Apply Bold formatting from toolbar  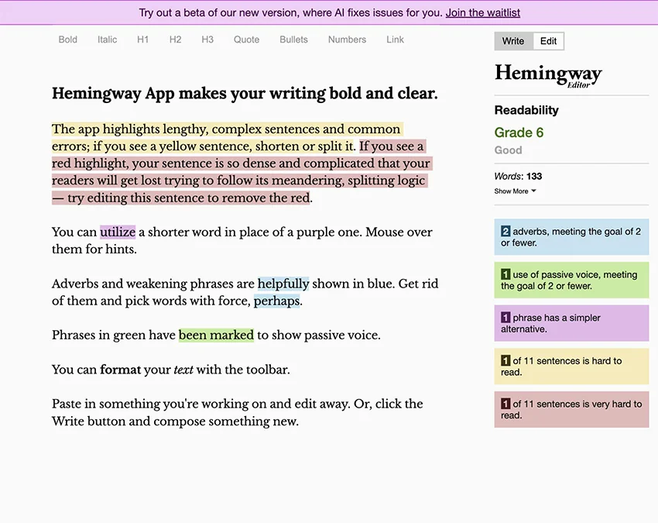(67, 40)
